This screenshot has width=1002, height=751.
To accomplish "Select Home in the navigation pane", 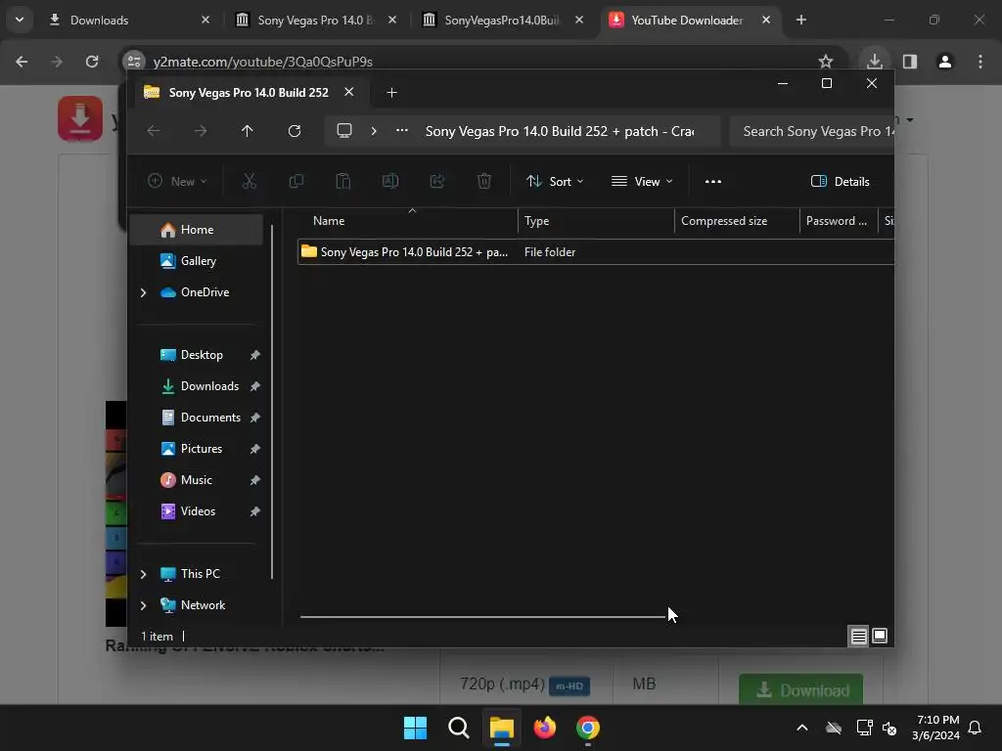I will 197,230.
